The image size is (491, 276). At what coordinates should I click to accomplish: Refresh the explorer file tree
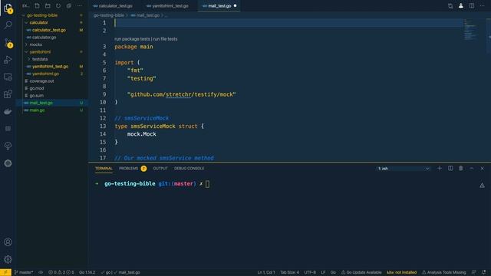click(x=58, y=5)
